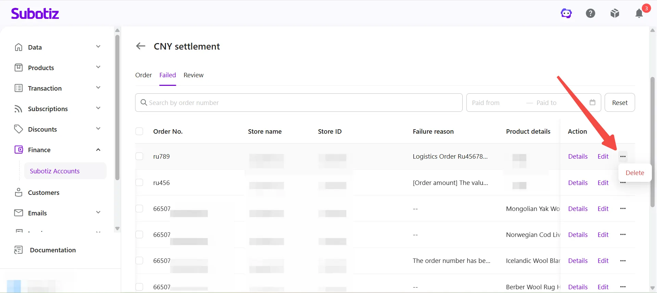Click the Transaction list icon in sidebar

click(18, 88)
